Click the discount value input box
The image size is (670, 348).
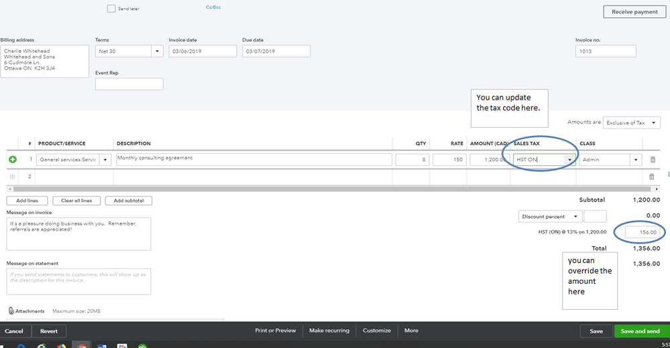click(595, 217)
